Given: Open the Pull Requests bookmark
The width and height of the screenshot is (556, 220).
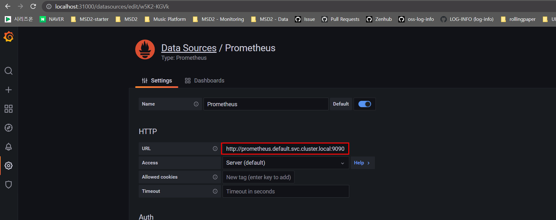Looking at the screenshot, I should [x=340, y=19].
